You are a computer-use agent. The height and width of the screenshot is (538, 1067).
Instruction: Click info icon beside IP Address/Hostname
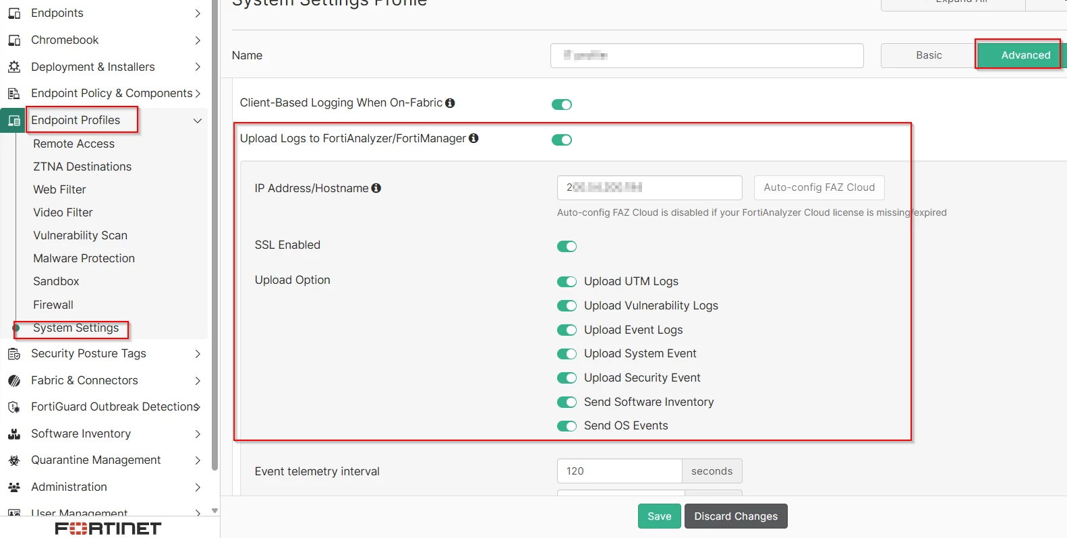tap(376, 188)
